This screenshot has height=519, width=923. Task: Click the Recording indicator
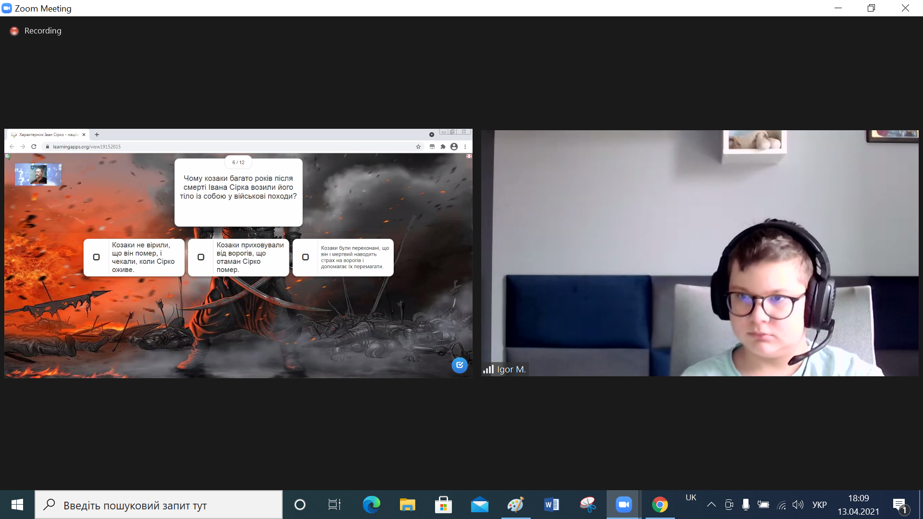coord(36,31)
